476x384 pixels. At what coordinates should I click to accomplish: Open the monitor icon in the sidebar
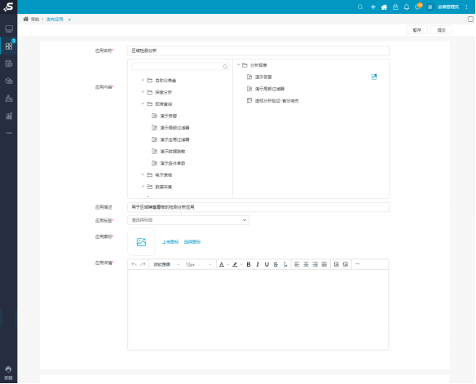pyautogui.click(x=9, y=29)
